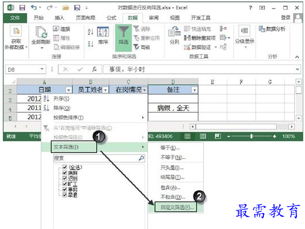
Task: Open Get External Data (获取外部数据)
Action: (16, 38)
